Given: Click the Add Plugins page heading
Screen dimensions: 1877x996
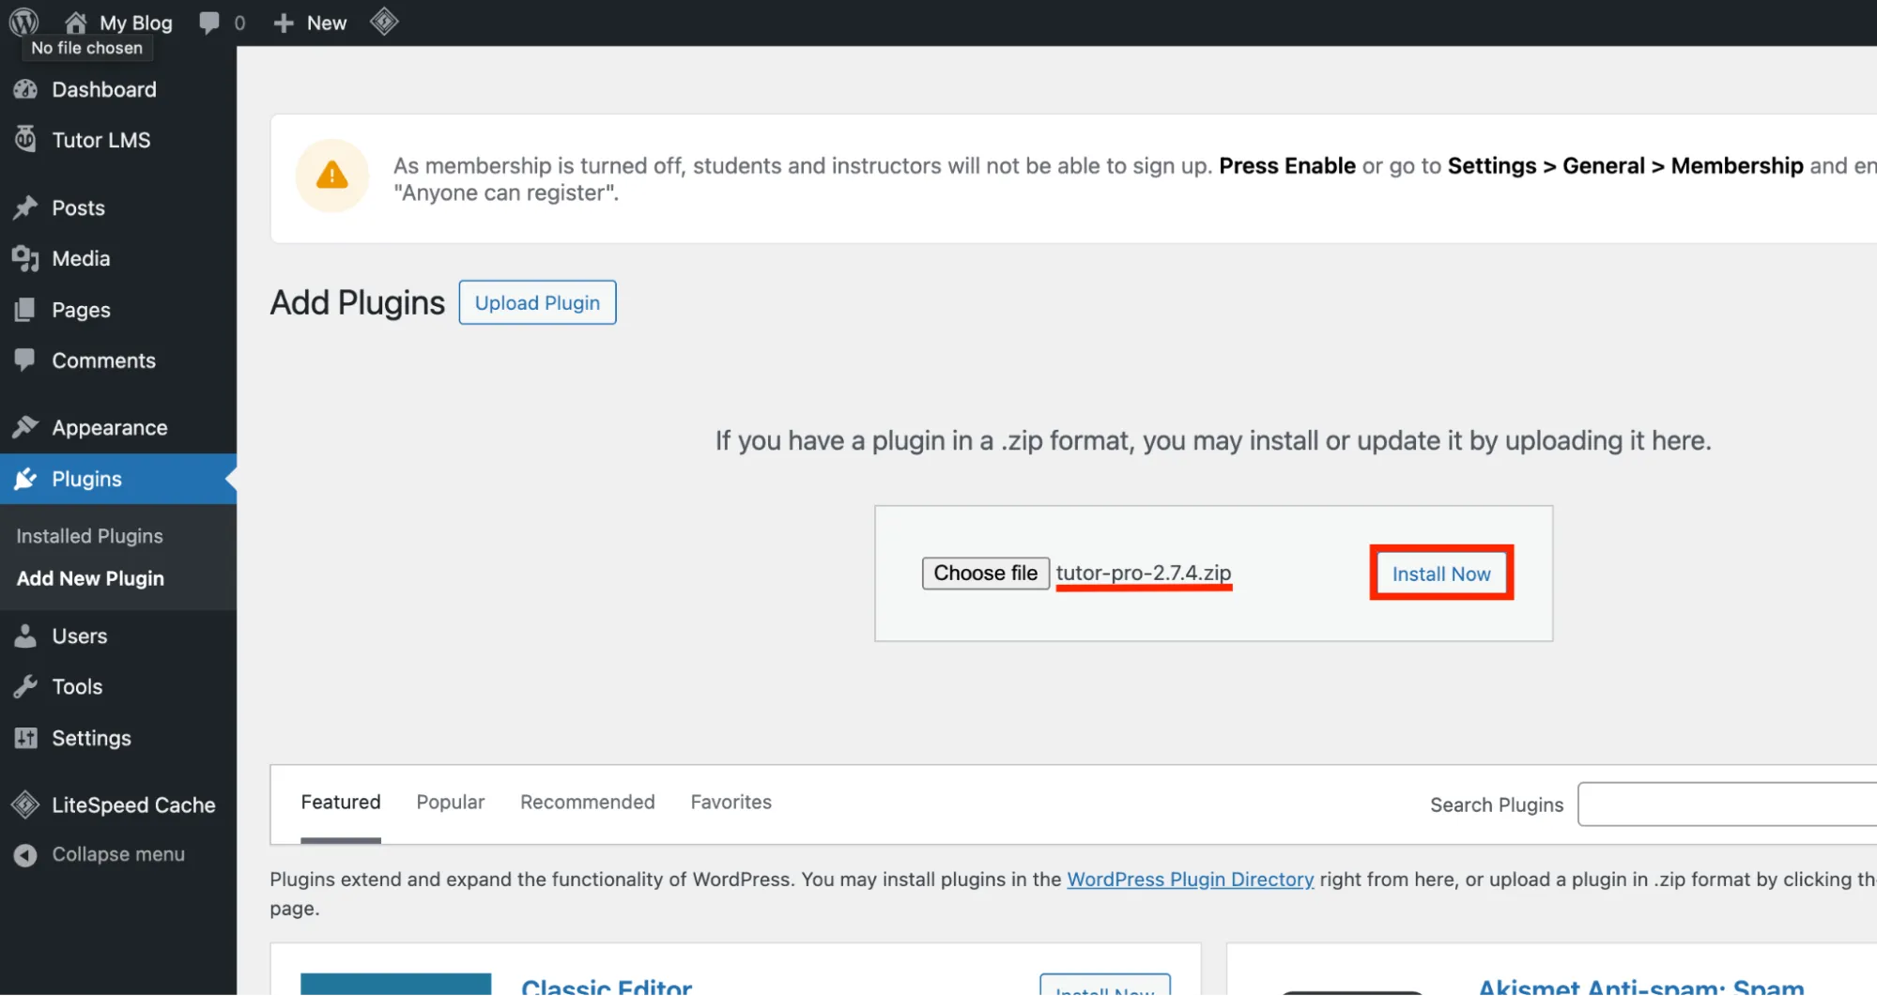Looking at the screenshot, I should click(357, 302).
